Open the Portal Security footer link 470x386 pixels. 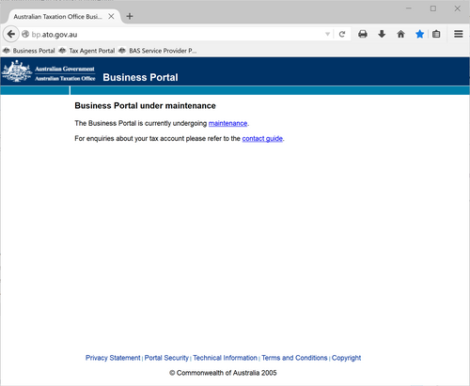coord(166,358)
